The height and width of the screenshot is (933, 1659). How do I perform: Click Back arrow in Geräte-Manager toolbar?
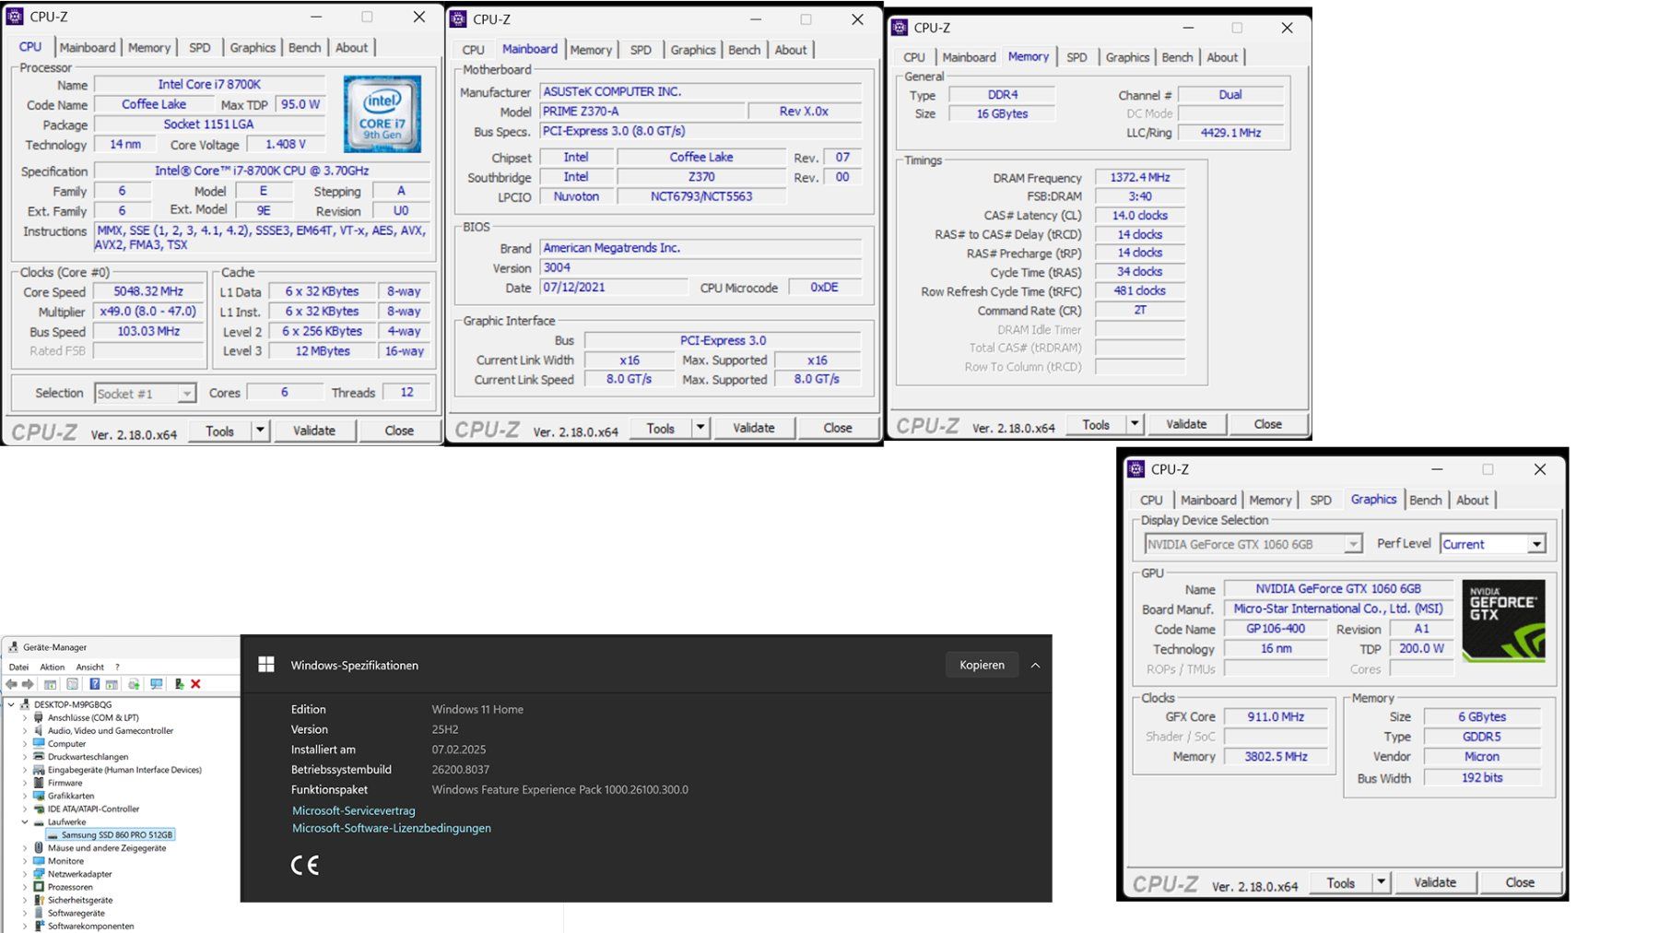11,684
